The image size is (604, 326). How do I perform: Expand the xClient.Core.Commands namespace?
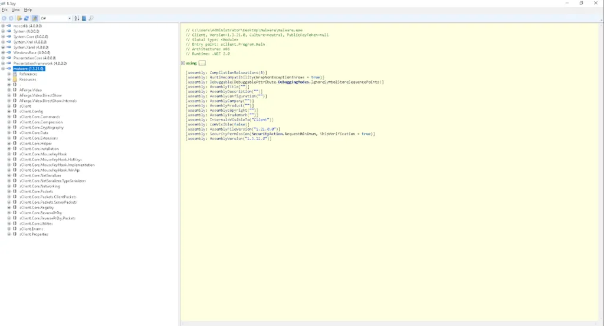(x=9, y=117)
